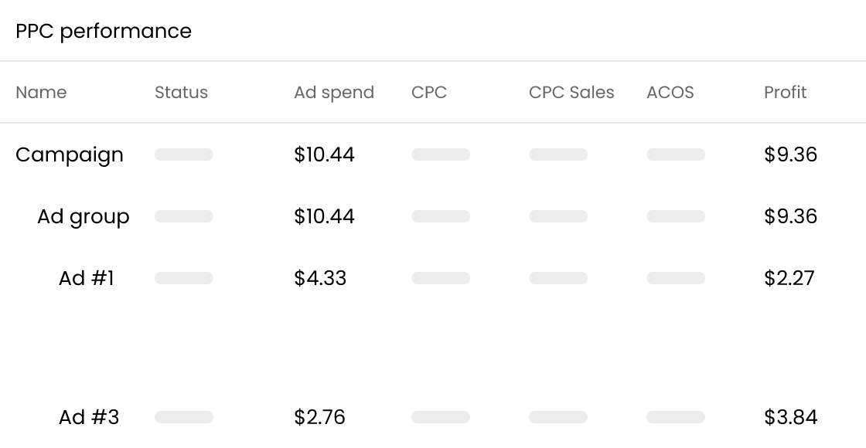
Task: Sort by the Profit column header
Action: [785, 92]
